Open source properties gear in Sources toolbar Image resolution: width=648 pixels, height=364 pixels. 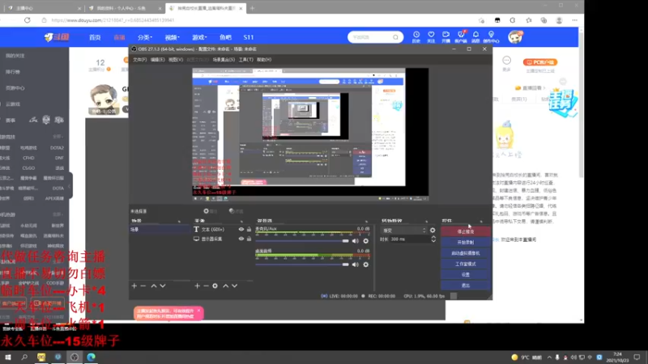click(x=215, y=286)
